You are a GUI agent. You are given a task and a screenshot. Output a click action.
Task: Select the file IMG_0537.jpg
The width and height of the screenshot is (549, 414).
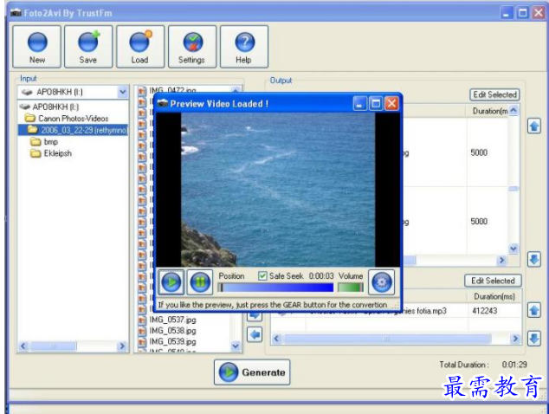[x=172, y=320]
